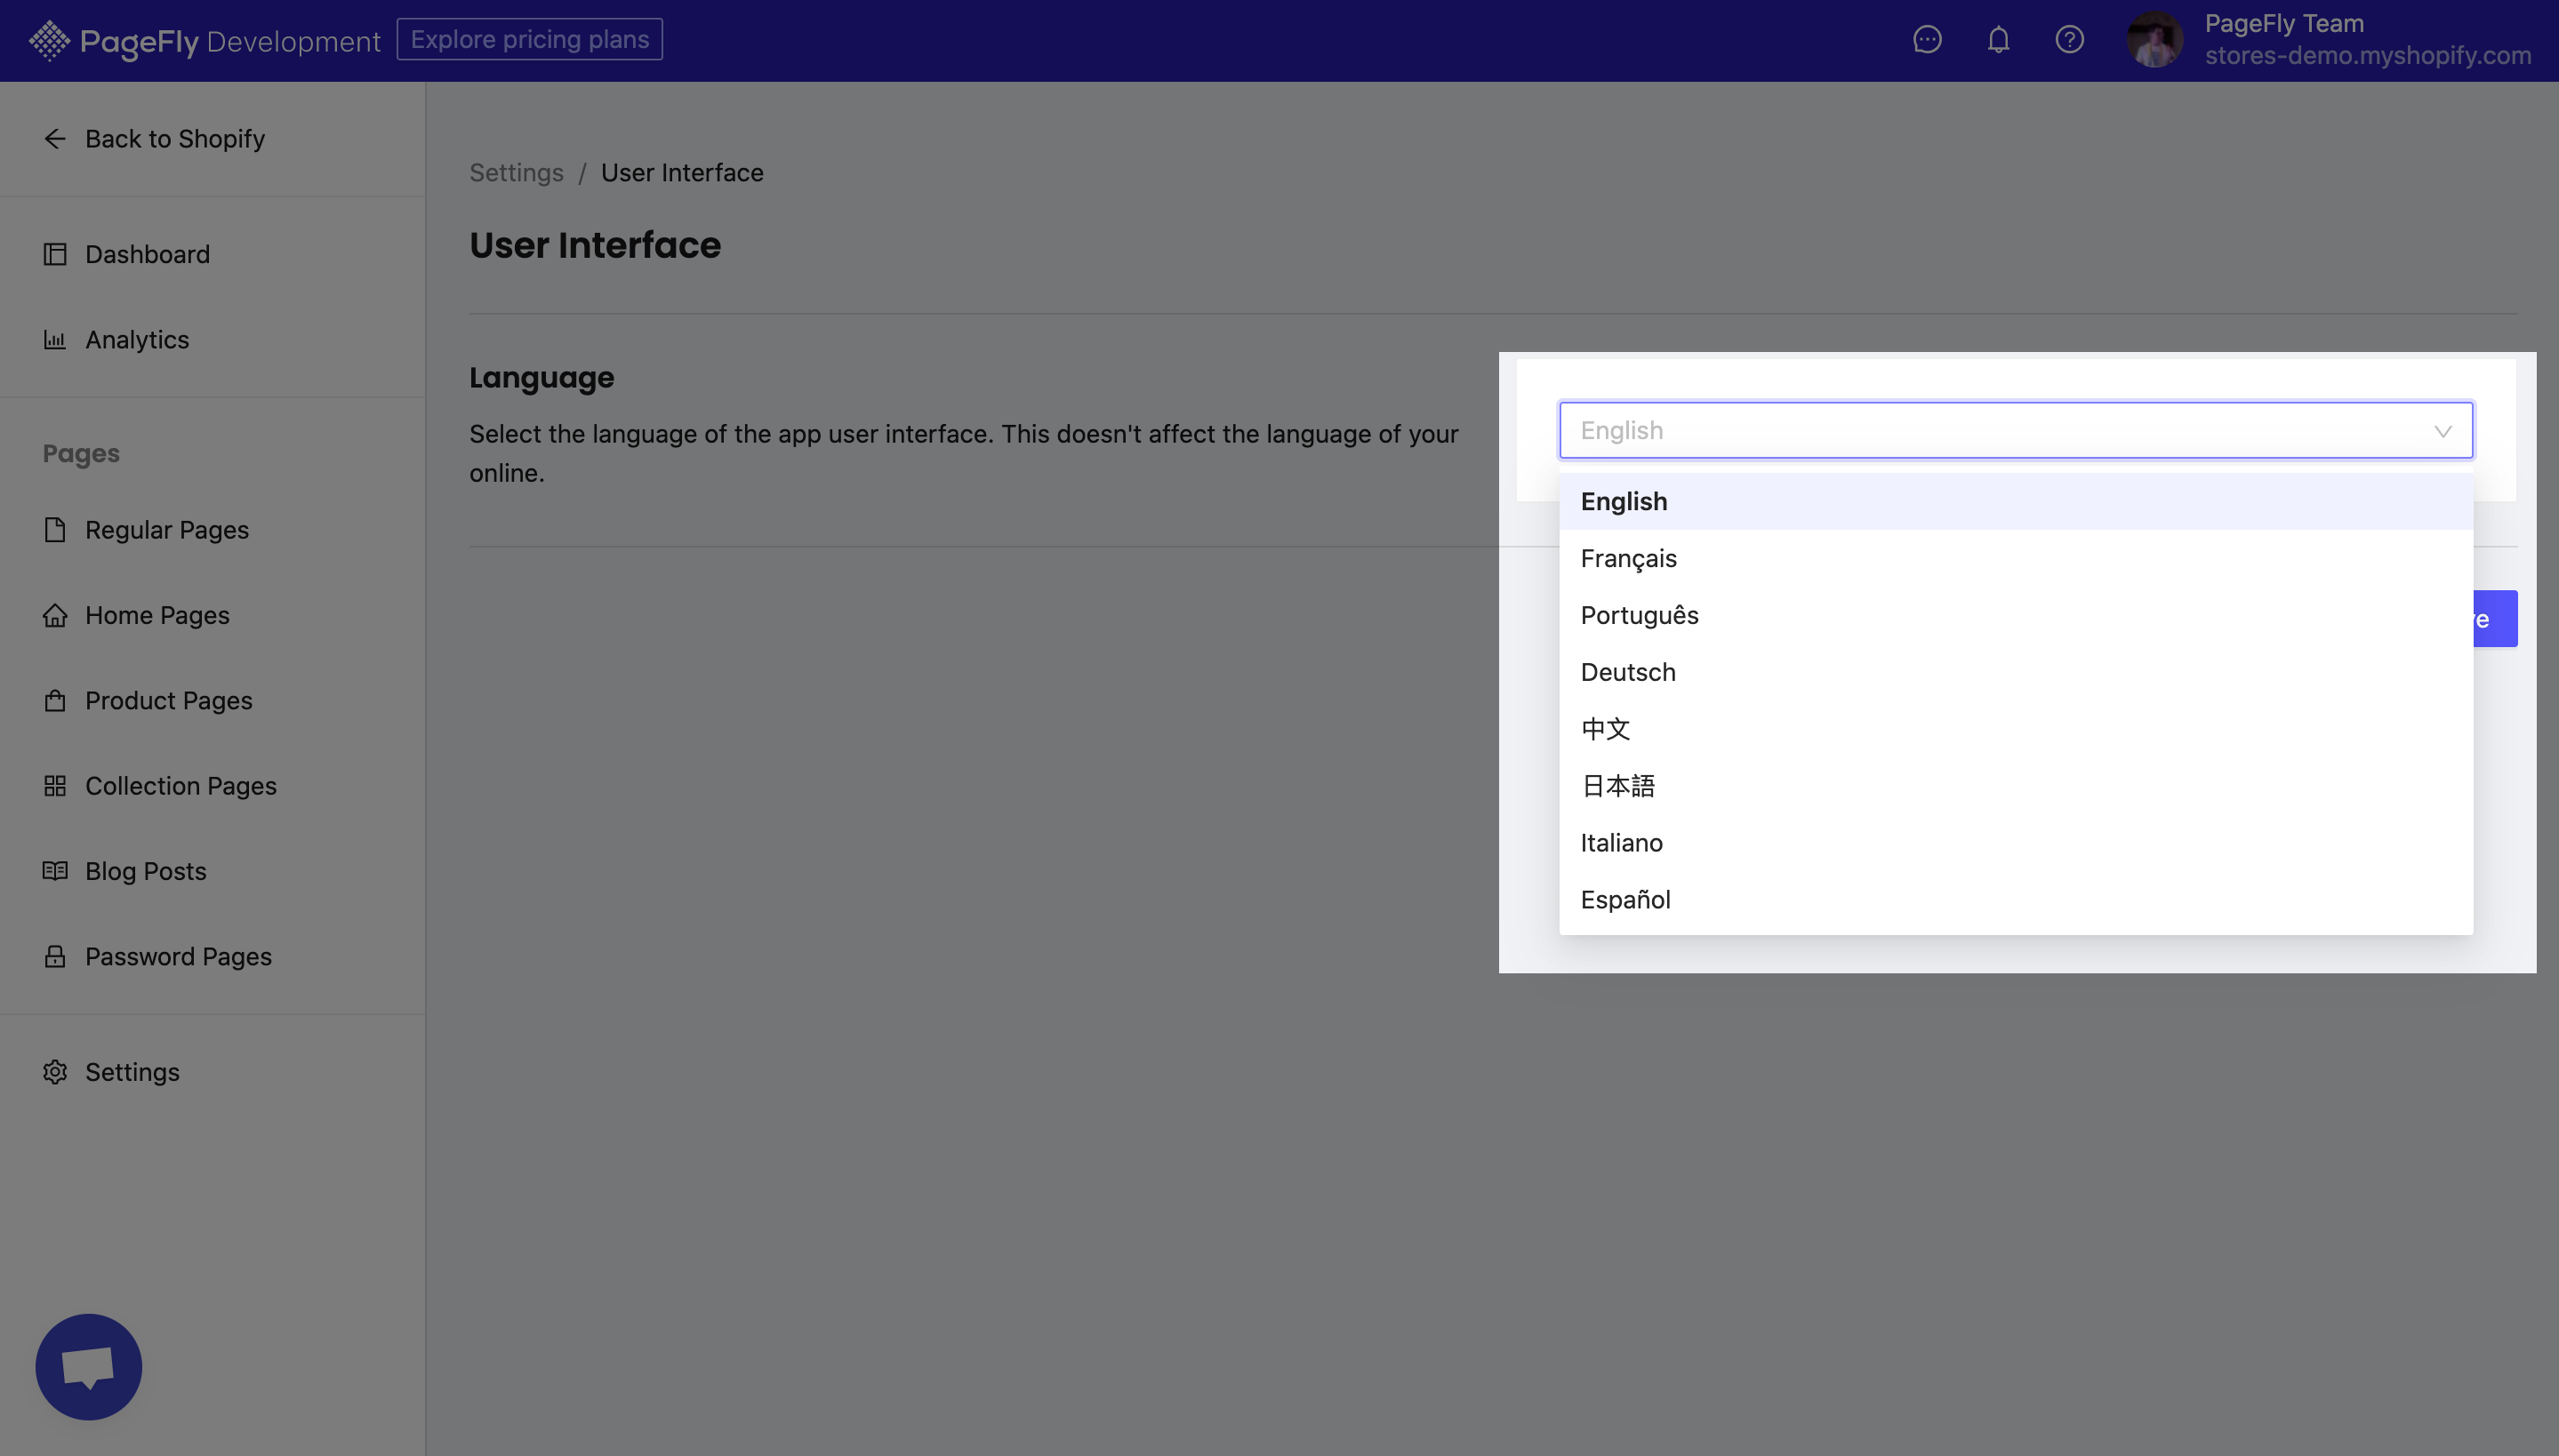Select 中文 from the language list

(2016, 730)
